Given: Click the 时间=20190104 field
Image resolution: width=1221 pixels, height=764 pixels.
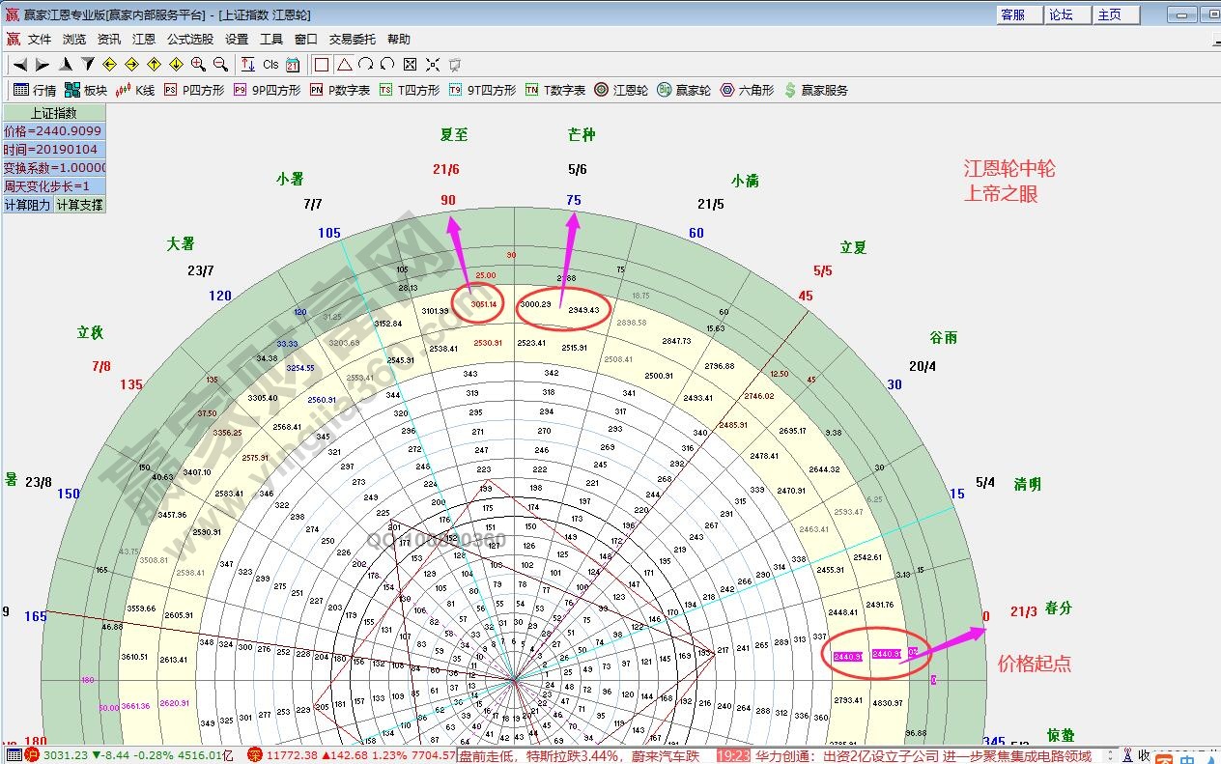Looking at the screenshot, I should pos(53,150).
